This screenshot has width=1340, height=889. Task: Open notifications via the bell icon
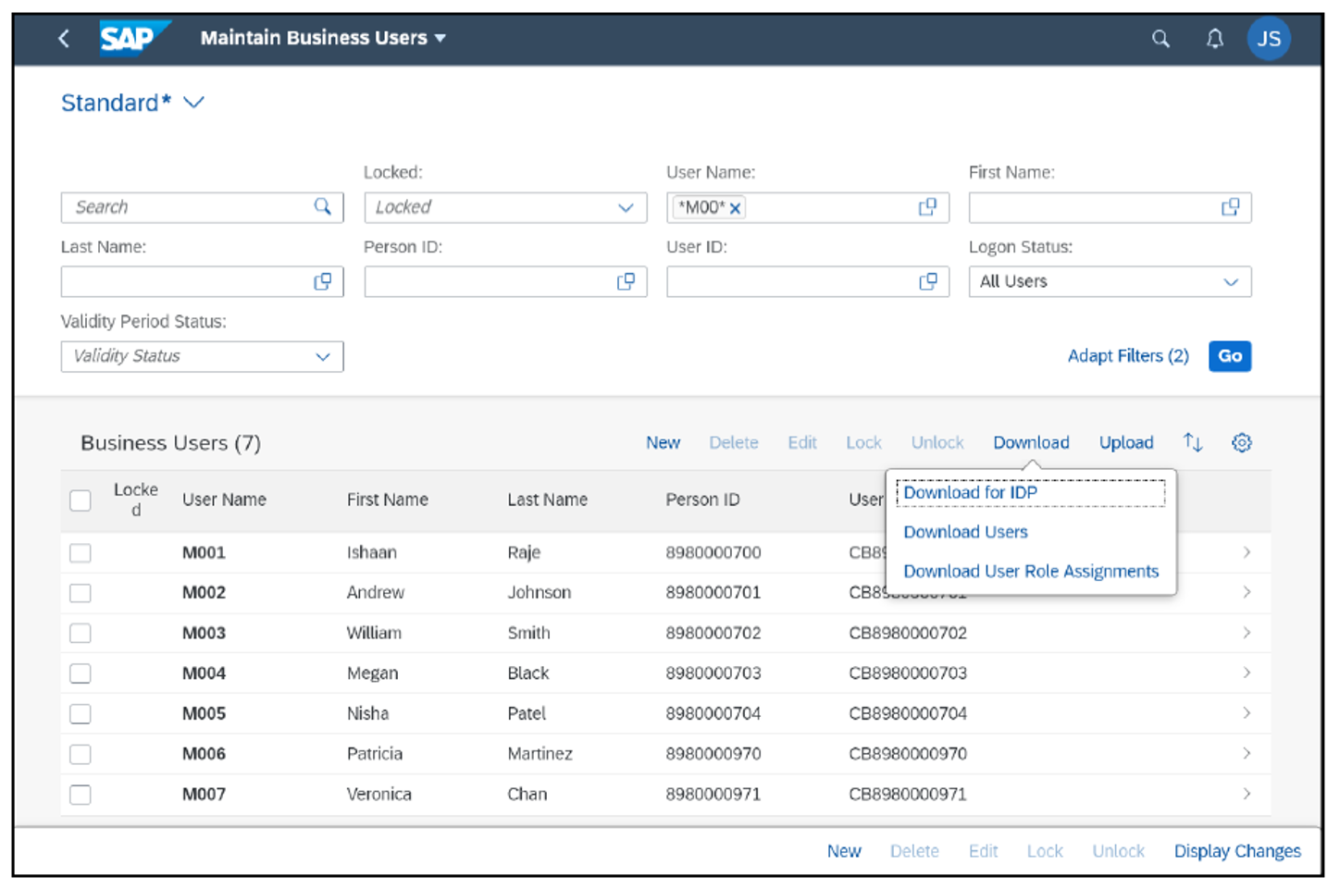click(1214, 38)
